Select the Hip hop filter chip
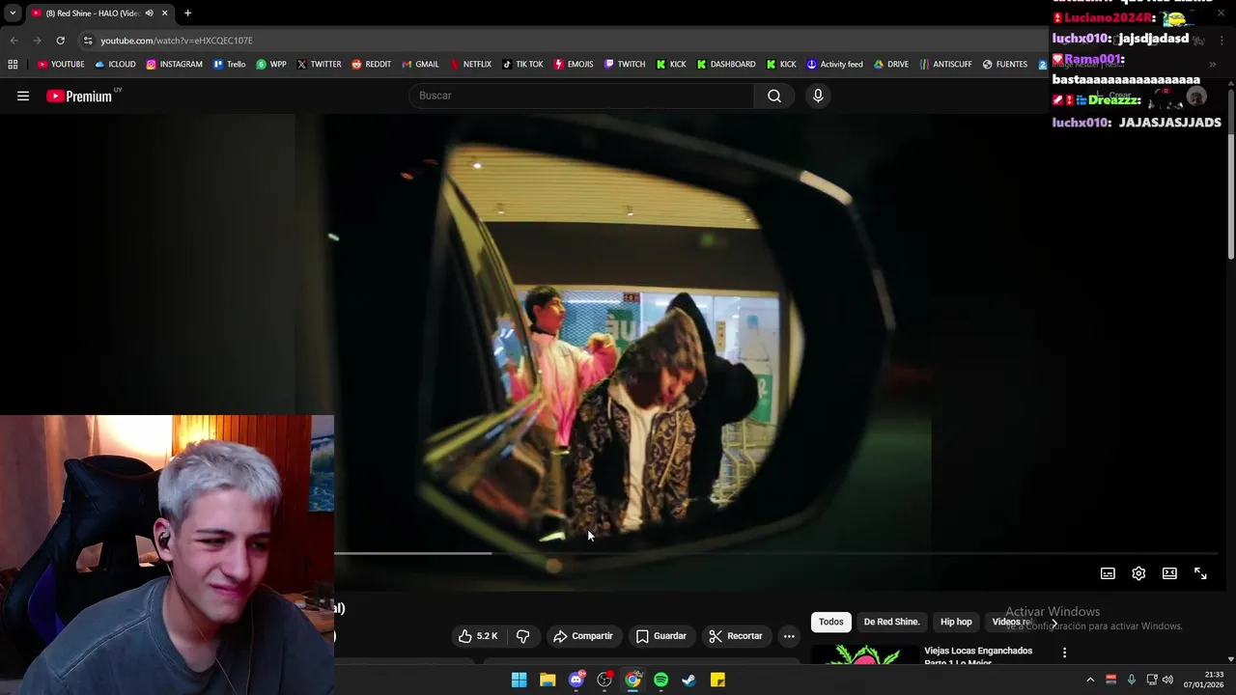 click(x=956, y=622)
